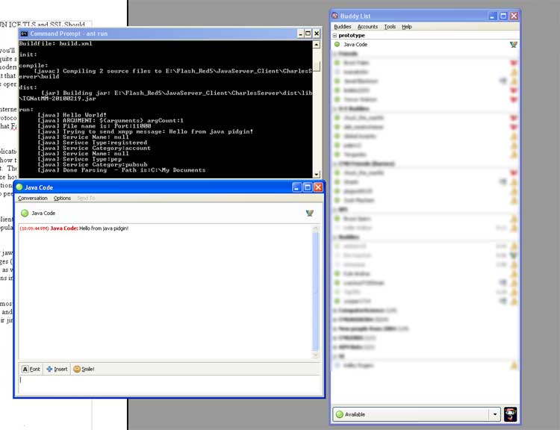Viewport: 560px width, 430px height.
Task: Click the 'File name is: Port:11000' line
Action: pos(94,126)
